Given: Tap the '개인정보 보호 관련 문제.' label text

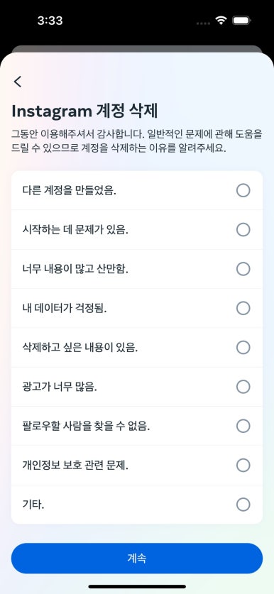Looking at the screenshot, I should [75, 466].
